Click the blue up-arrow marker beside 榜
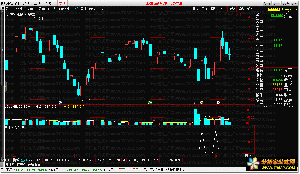300x174 pixels. [x=194, y=103]
